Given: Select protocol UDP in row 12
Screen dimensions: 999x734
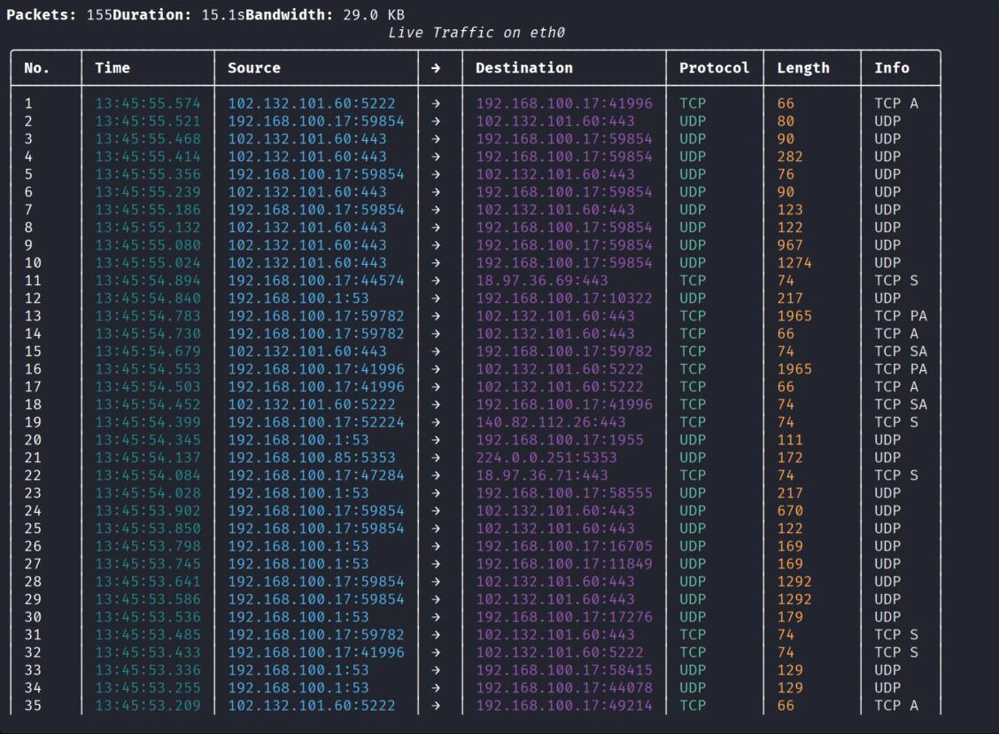Looking at the screenshot, I should point(693,298).
